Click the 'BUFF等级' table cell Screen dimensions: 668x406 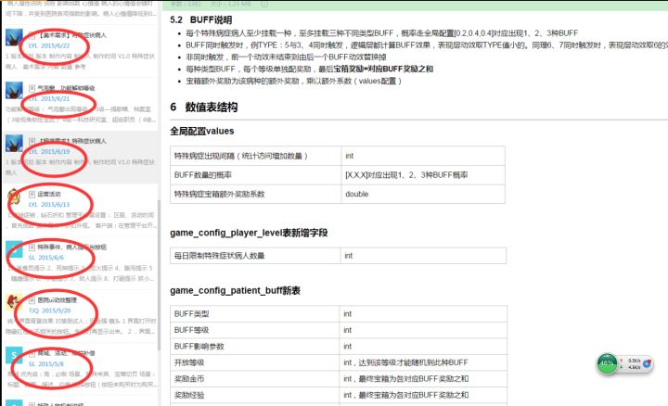[x=255, y=330]
